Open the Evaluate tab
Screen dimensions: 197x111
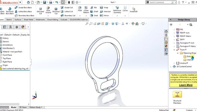click(64, 20)
